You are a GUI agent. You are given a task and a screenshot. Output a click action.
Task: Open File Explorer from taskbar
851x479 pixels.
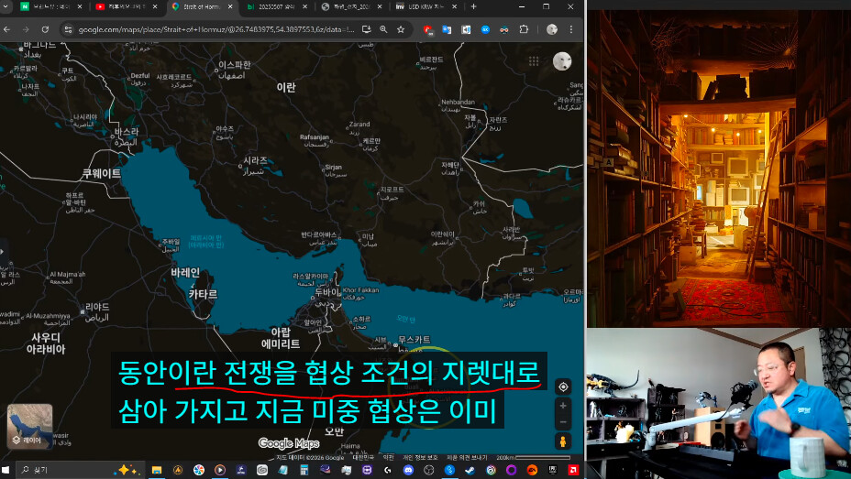coord(157,470)
